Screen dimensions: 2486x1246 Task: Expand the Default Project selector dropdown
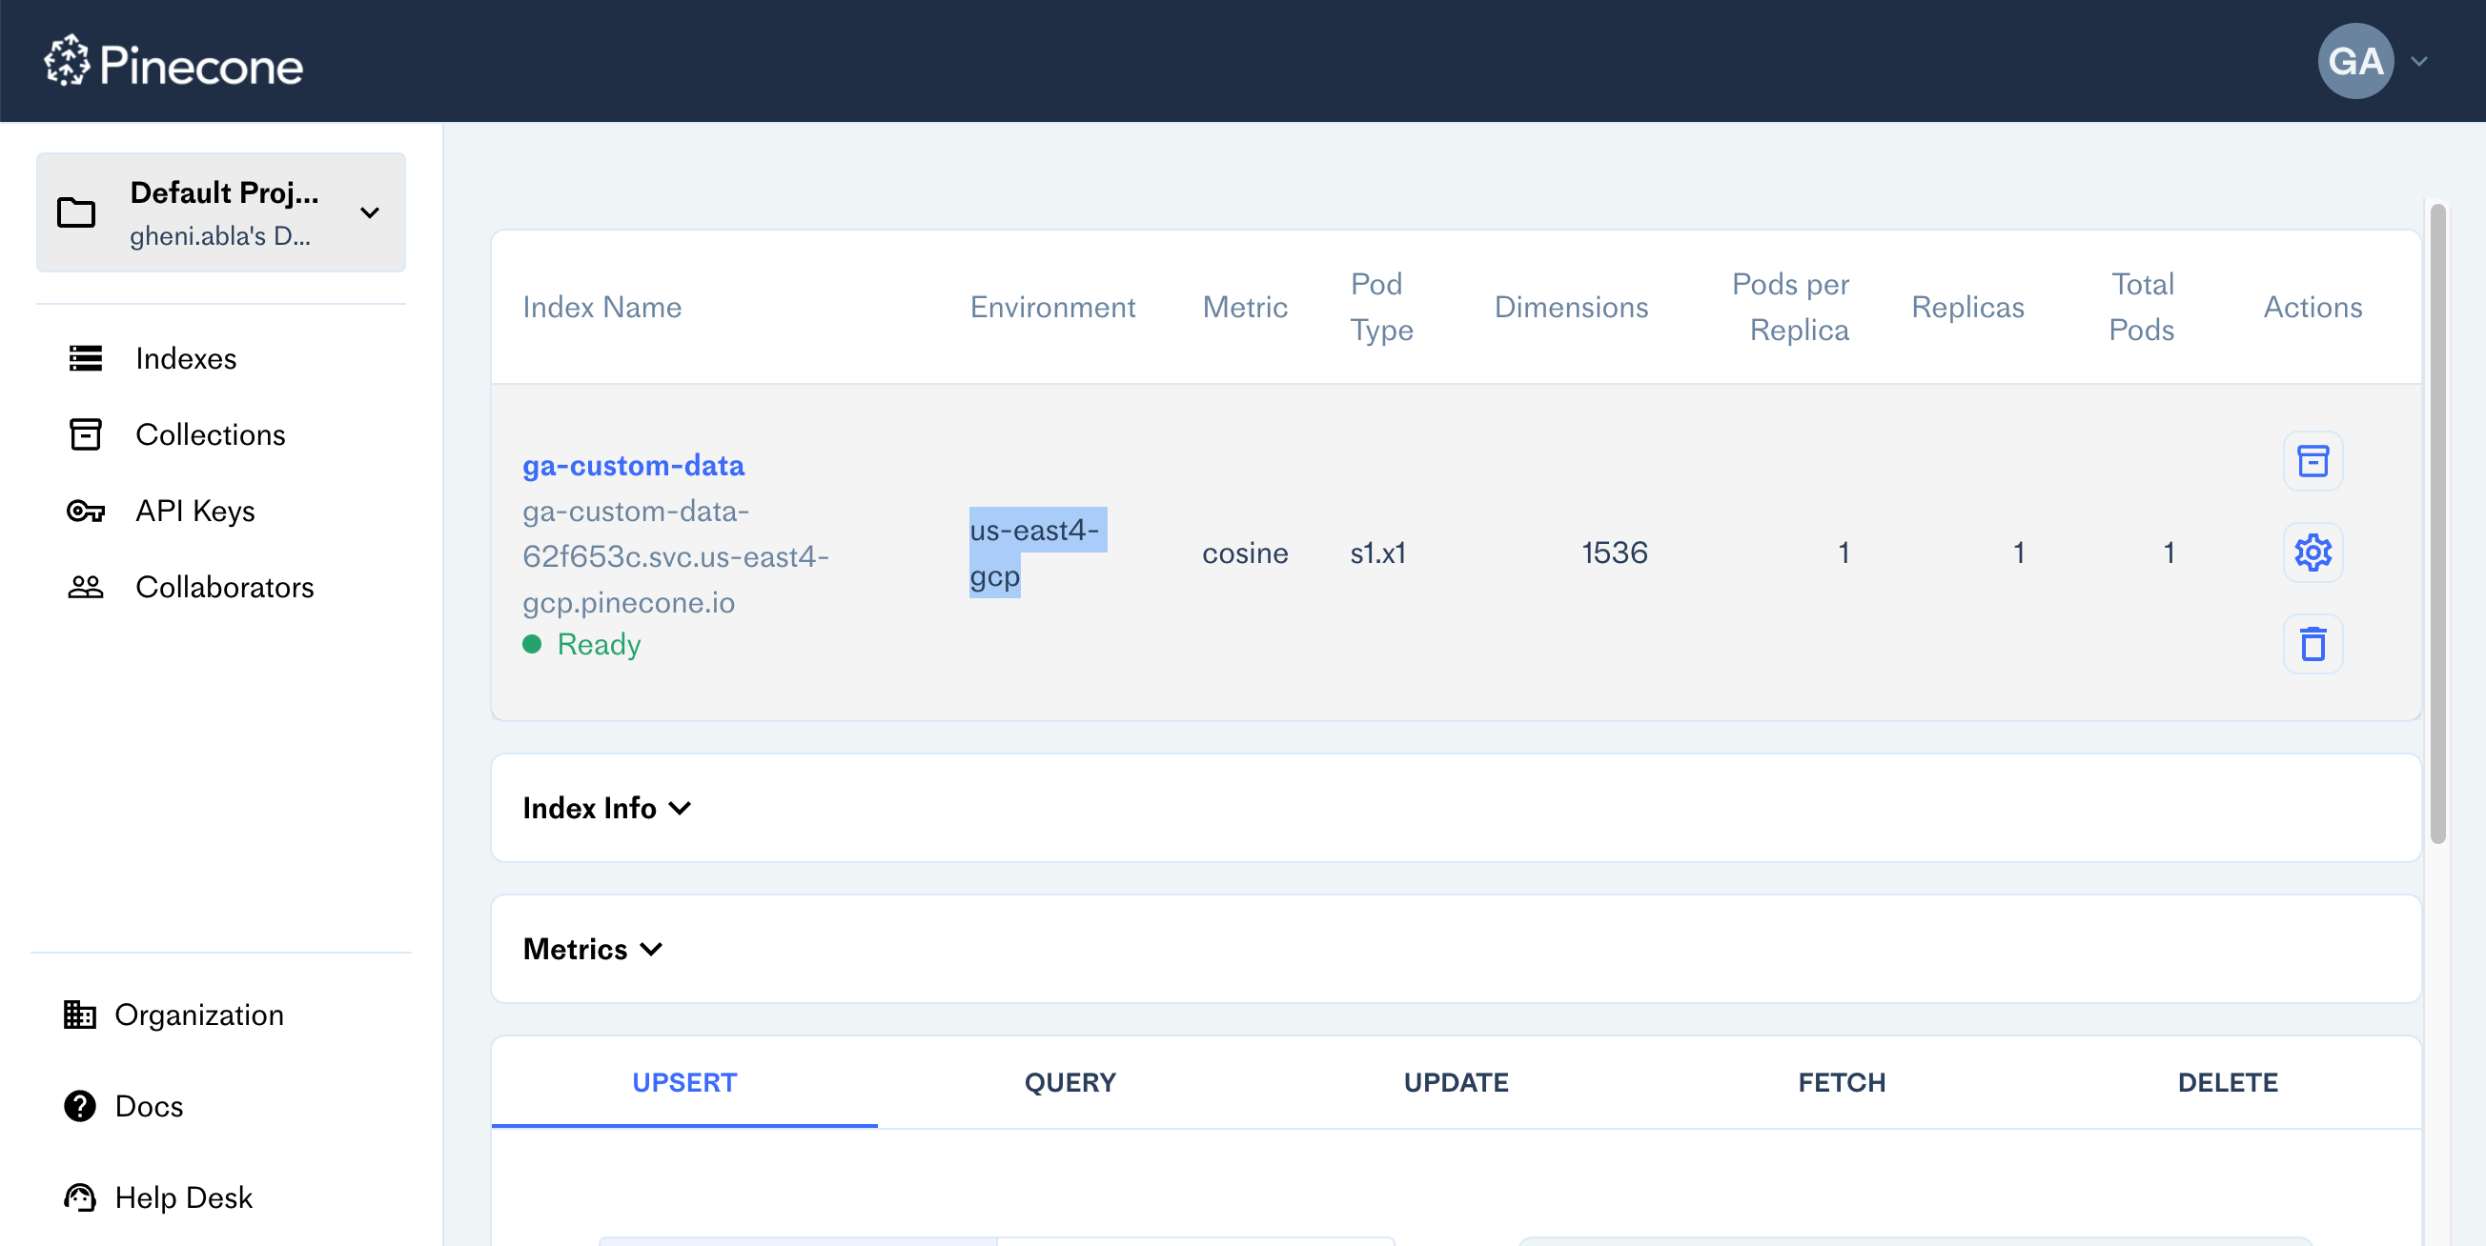tap(370, 212)
